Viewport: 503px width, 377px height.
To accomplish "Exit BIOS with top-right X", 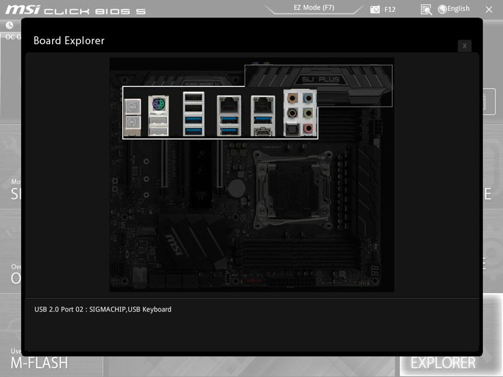I will coord(489,9).
